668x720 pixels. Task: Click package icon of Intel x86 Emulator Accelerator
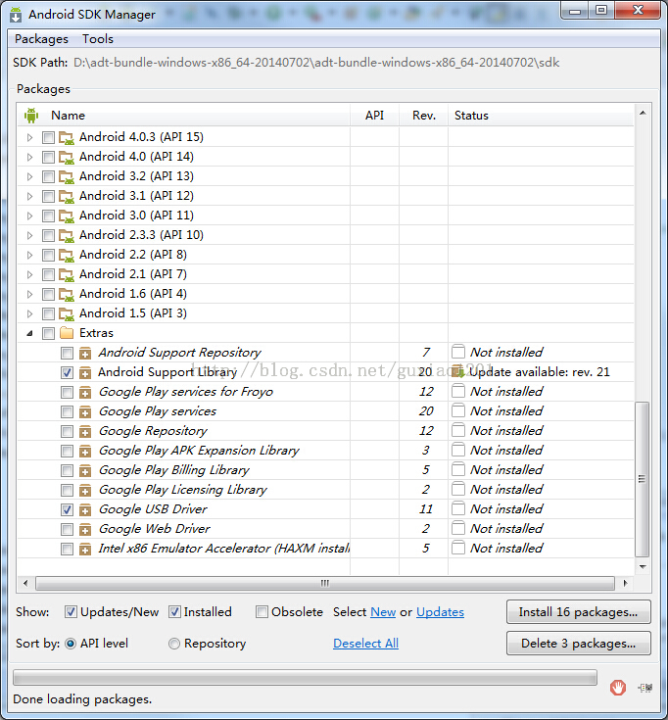point(85,549)
